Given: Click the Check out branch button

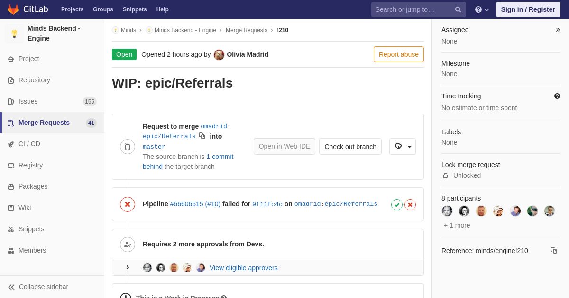Looking at the screenshot, I should (350, 147).
